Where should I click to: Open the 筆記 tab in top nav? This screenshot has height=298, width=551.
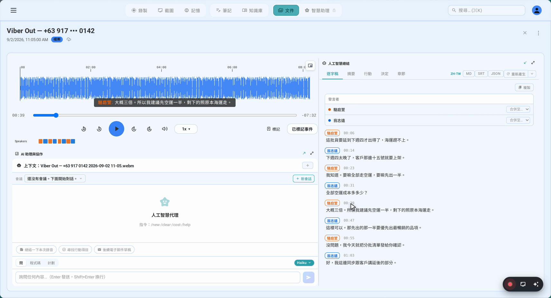click(224, 10)
